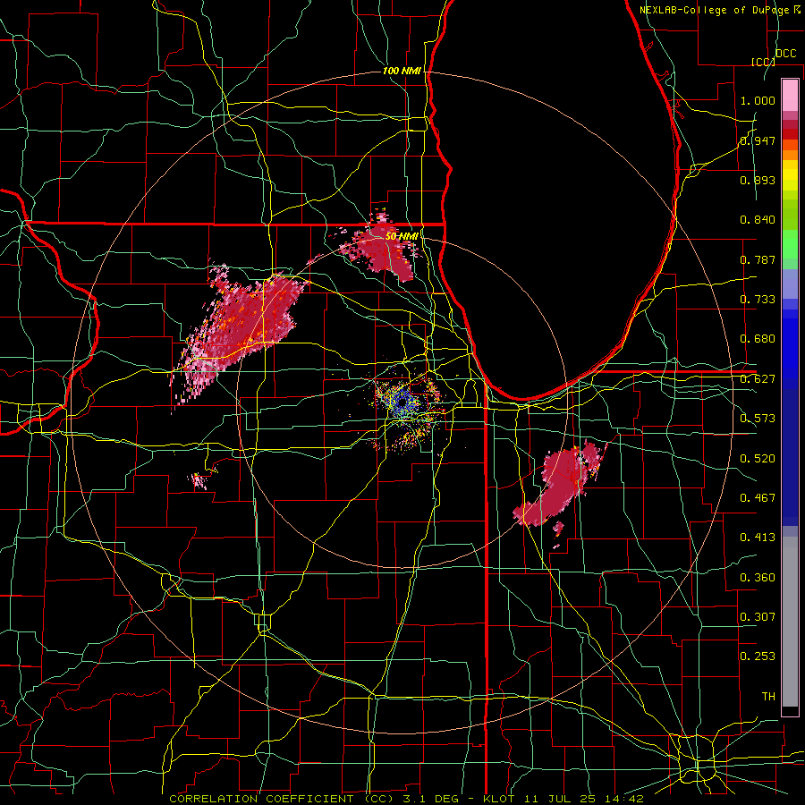
Task: Click the radar echo southeast of Lake Michigan
Action: point(560,485)
